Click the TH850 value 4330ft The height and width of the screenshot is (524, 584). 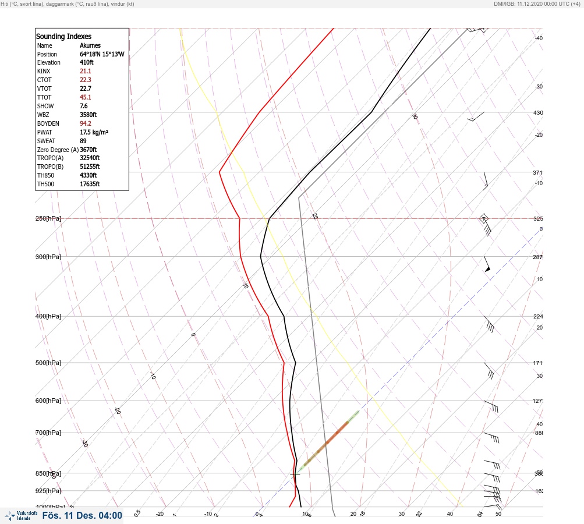point(89,175)
